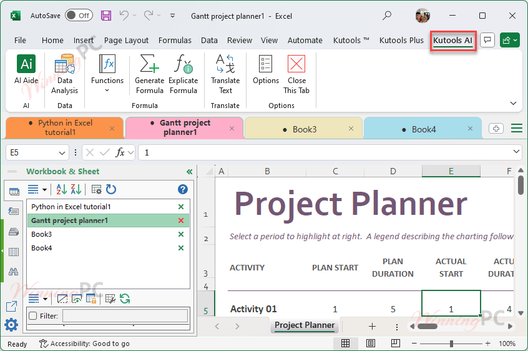Image resolution: width=528 pixels, height=351 pixels.
Task: Open the Customize Quick Access Toolbar dropdown
Action: (x=172, y=16)
